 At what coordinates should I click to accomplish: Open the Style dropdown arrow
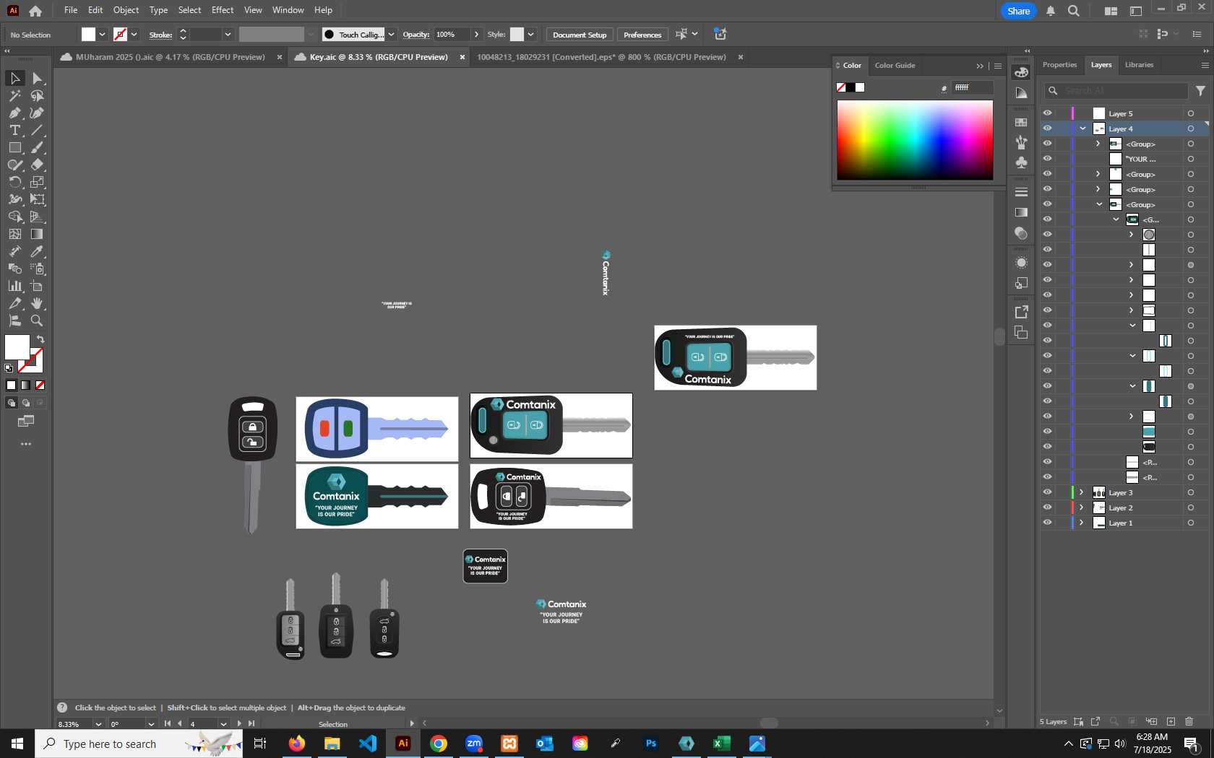[530, 35]
